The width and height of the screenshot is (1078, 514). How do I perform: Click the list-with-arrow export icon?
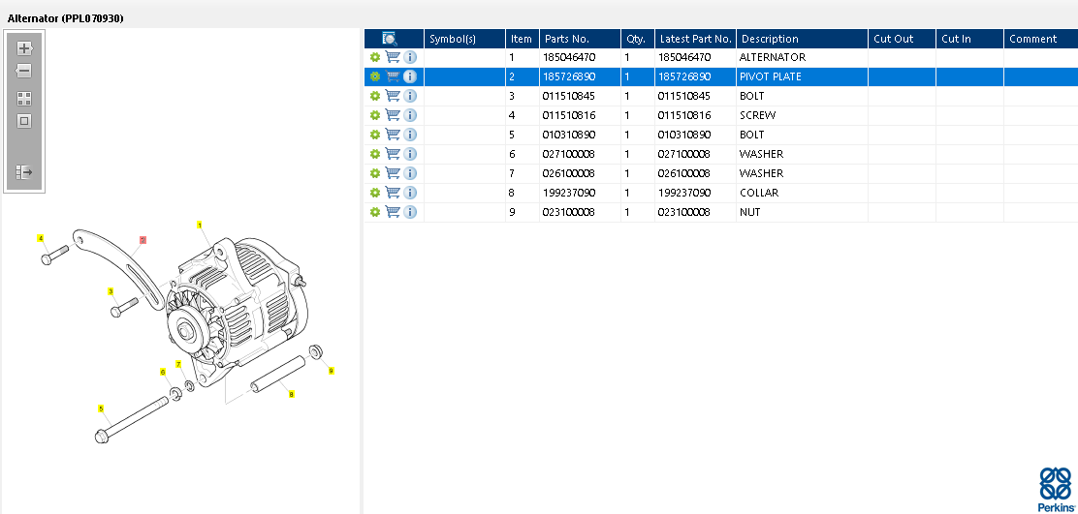coord(24,172)
